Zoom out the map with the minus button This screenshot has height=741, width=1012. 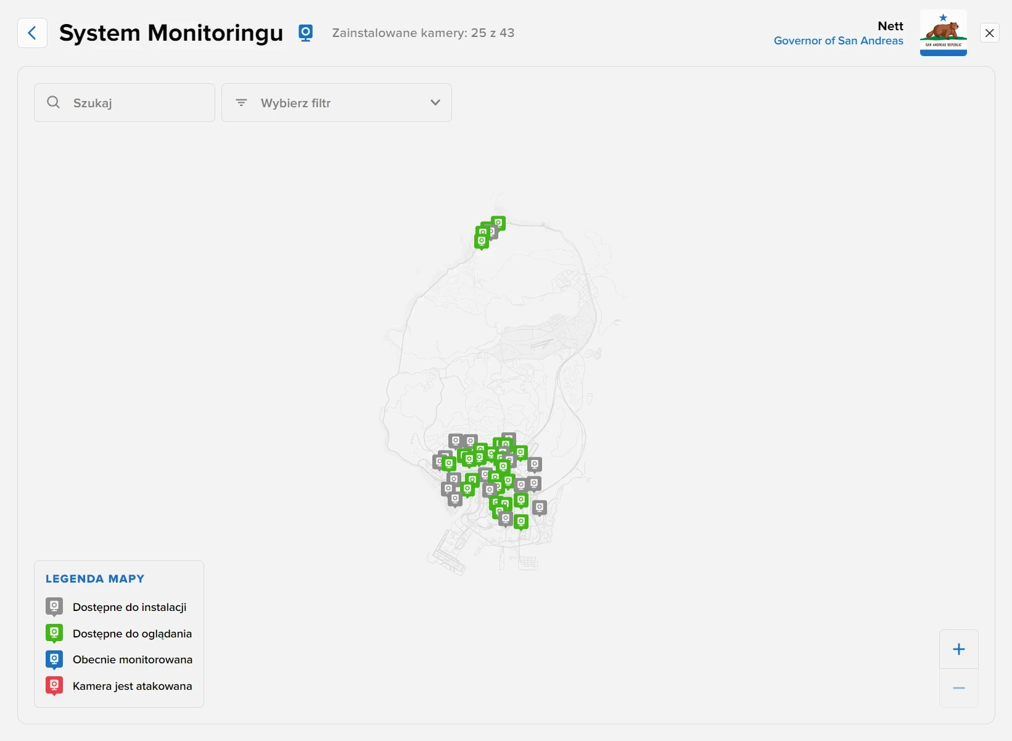pos(958,688)
